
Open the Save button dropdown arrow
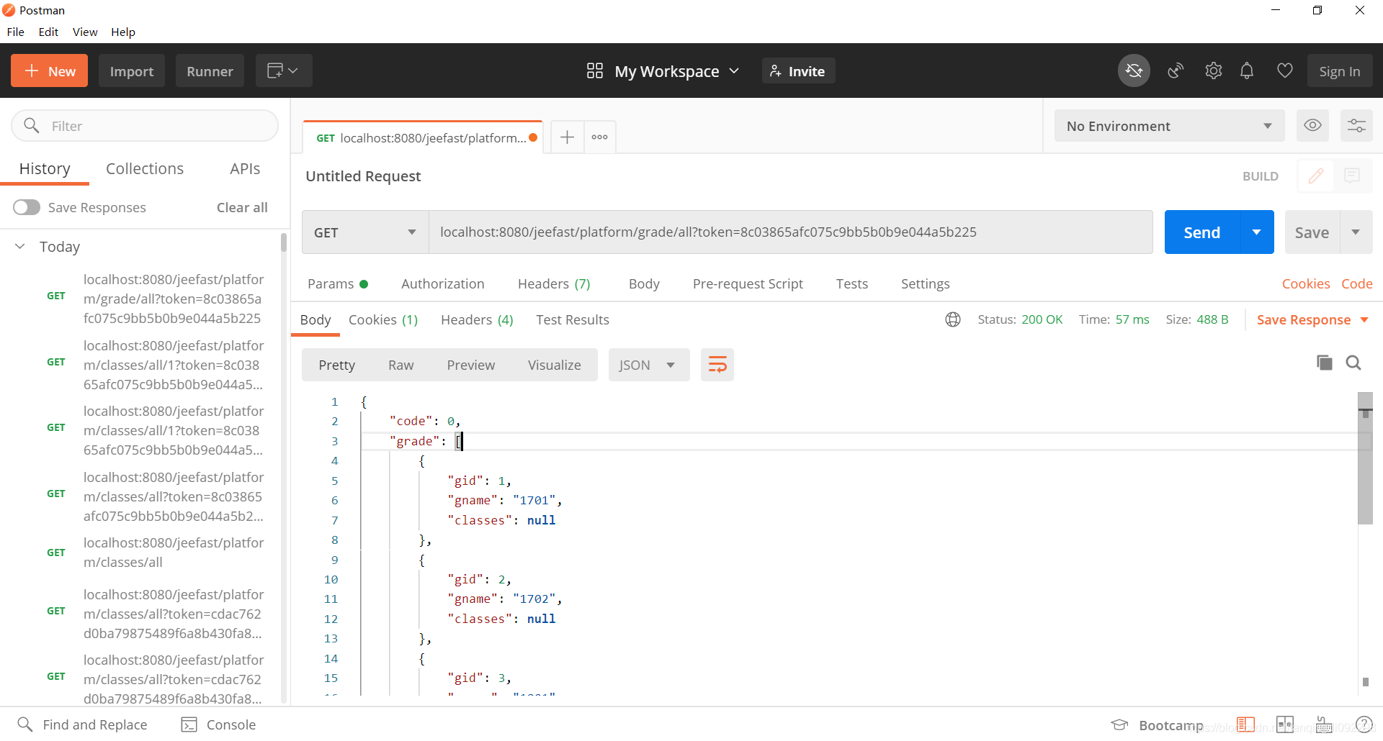click(1356, 232)
